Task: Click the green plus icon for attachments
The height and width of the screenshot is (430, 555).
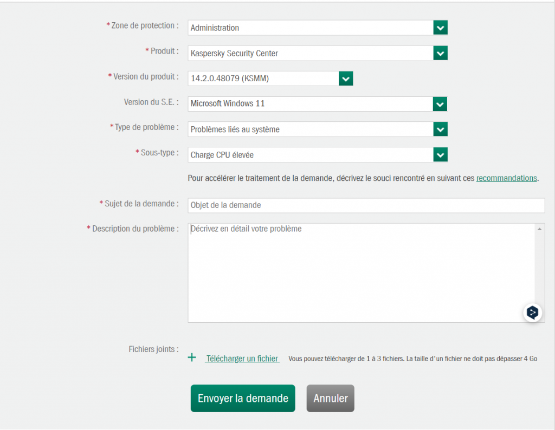Action: coord(192,357)
